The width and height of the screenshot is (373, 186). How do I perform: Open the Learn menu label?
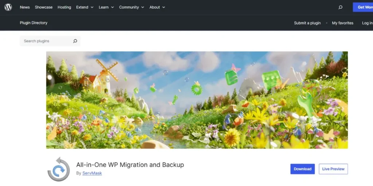click(103, 7)
